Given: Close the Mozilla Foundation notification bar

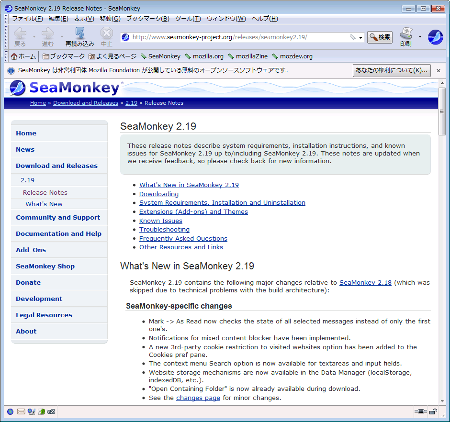Looking at the screenshot, I should click(438, 70).
